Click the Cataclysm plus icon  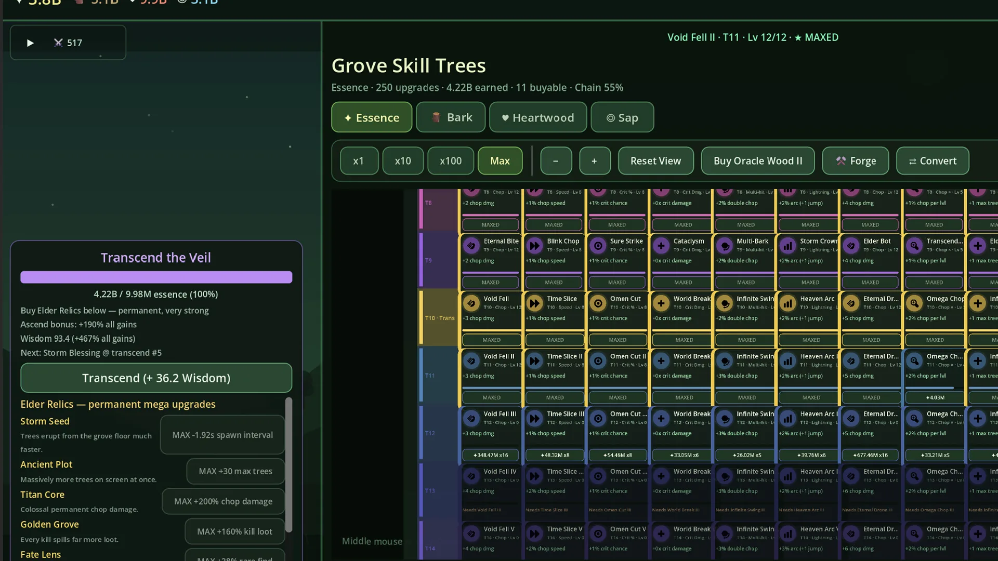(661, 245)
